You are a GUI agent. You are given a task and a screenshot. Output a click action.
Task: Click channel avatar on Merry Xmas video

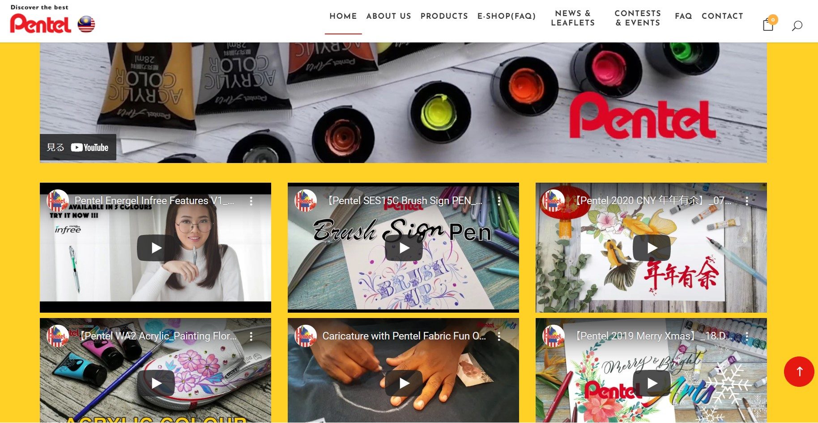553,336
